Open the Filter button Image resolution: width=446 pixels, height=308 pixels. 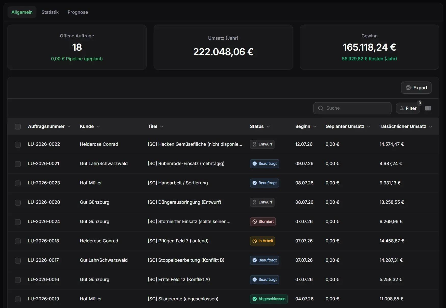(408, 108)
